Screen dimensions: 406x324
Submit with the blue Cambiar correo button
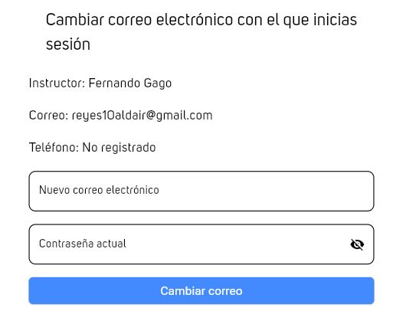tap(201, 291)
